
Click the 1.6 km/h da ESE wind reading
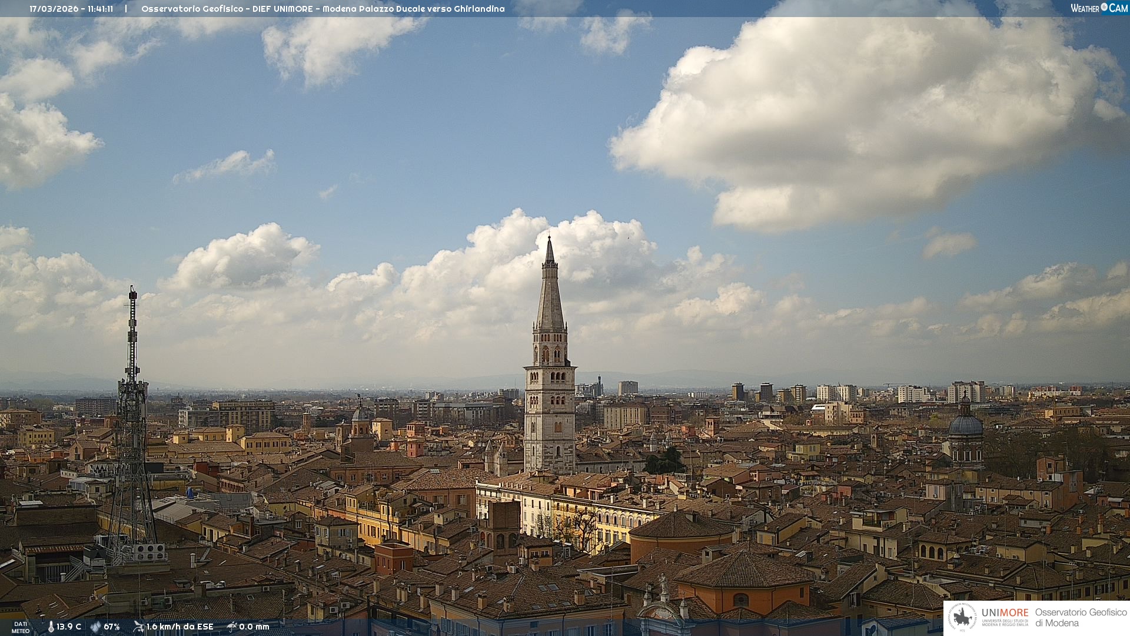coord(180,627)
